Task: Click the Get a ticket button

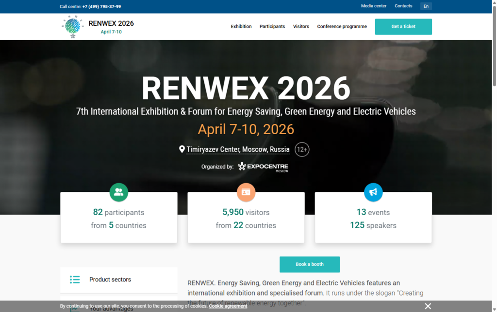Action: coord(403,27)
